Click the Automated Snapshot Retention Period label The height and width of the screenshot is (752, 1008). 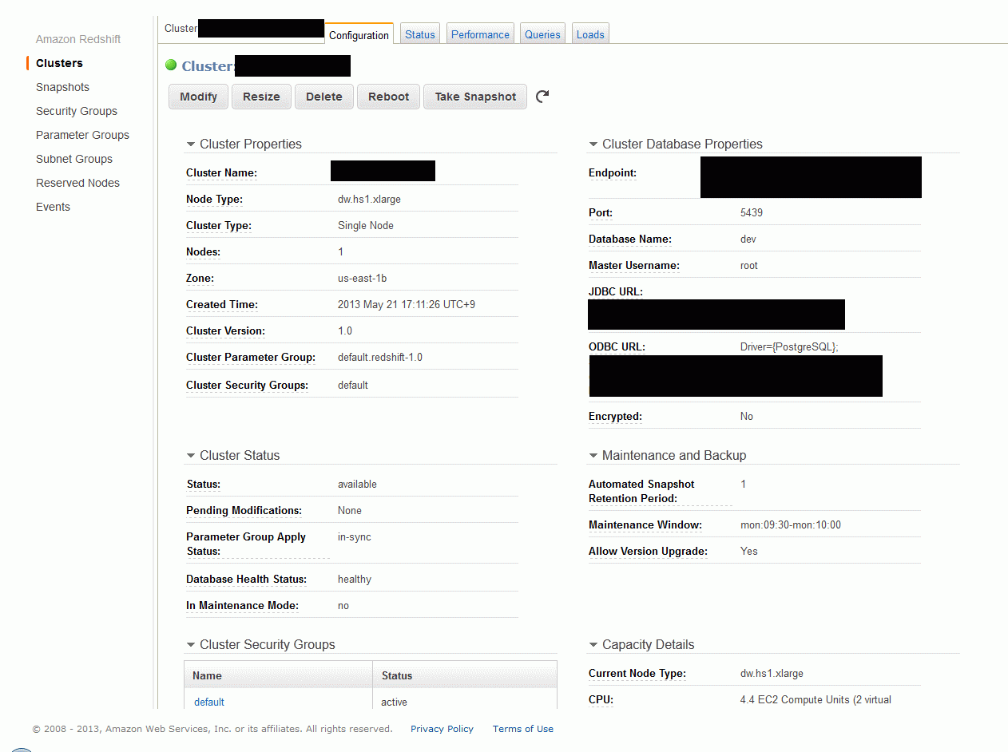641,492
